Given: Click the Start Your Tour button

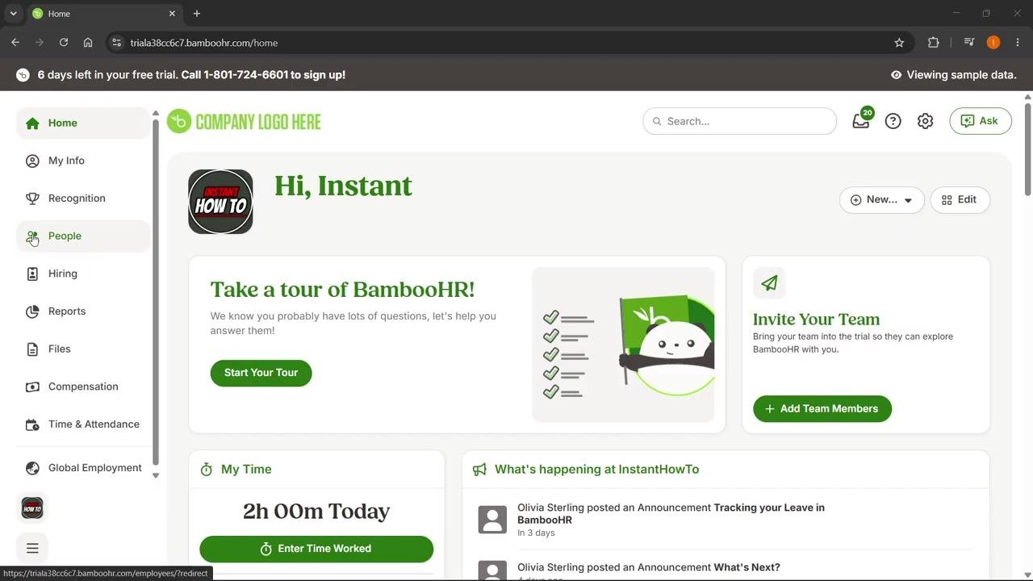Looking at the screenshot, I should click(x=261, y=373).
